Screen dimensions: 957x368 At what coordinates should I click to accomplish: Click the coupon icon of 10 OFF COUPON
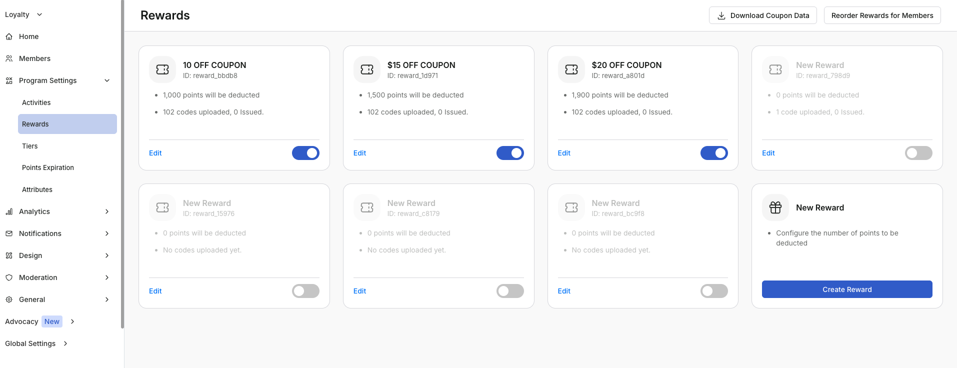click(x=162, y=69)
